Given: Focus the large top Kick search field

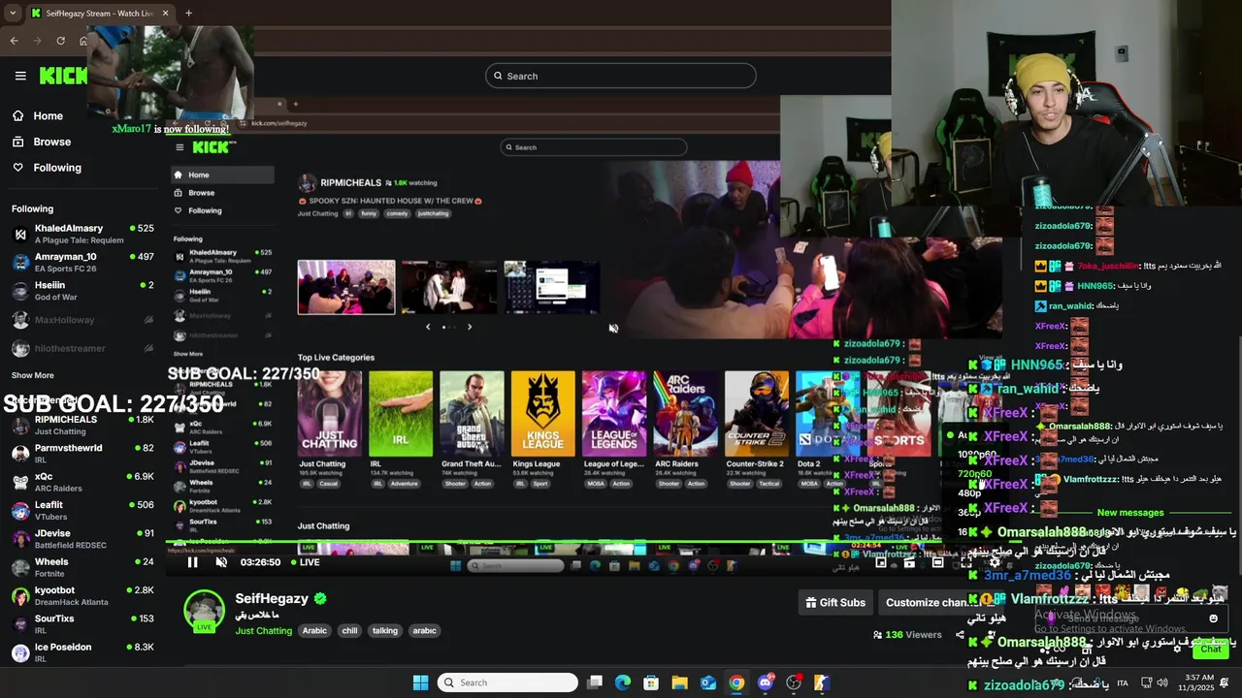Looking at the screenshot, I should tap(621, 76).
